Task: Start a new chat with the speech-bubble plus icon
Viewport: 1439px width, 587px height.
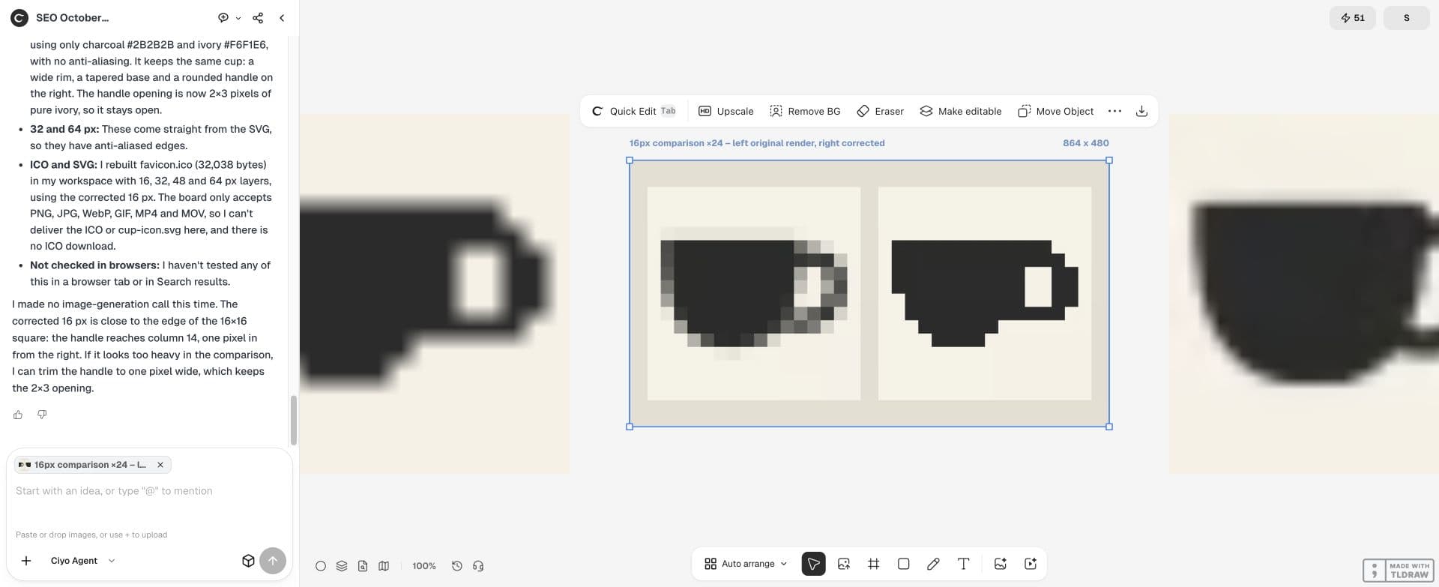Action: click(223, 17)
